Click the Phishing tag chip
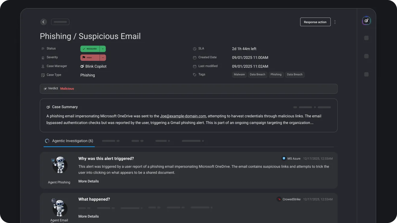Image resolution: width=397 pixels, height=223 pixels. pos(276,75)
